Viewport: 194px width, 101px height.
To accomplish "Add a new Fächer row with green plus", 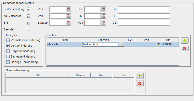I will coord(185,41).
